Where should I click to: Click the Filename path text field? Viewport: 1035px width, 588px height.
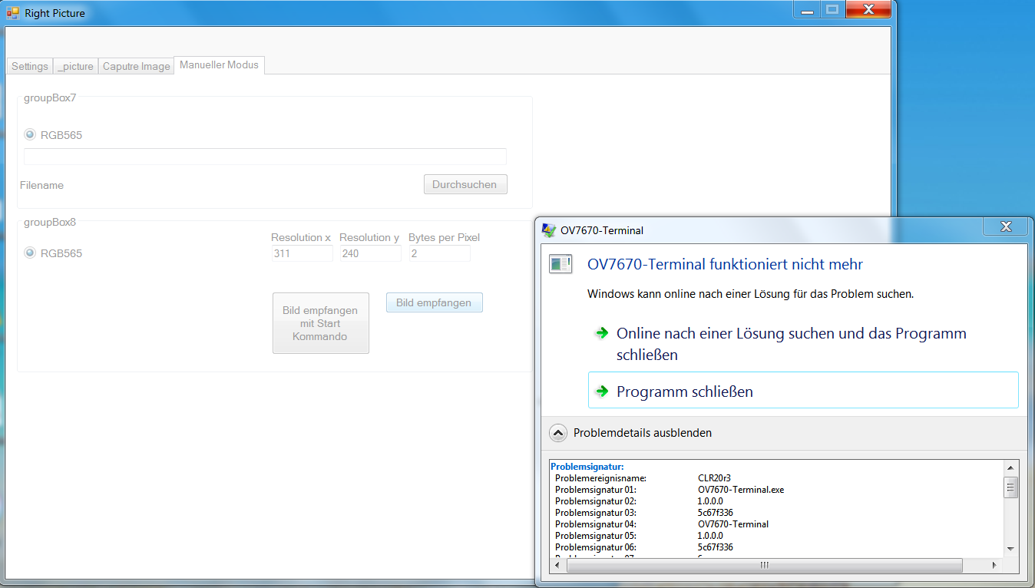[x=265, y=157]
